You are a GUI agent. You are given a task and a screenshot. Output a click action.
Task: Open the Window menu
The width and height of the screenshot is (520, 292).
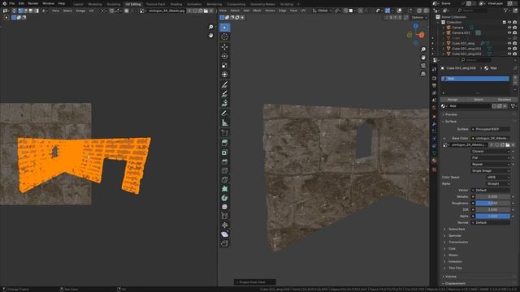click(x=48, y=3)
